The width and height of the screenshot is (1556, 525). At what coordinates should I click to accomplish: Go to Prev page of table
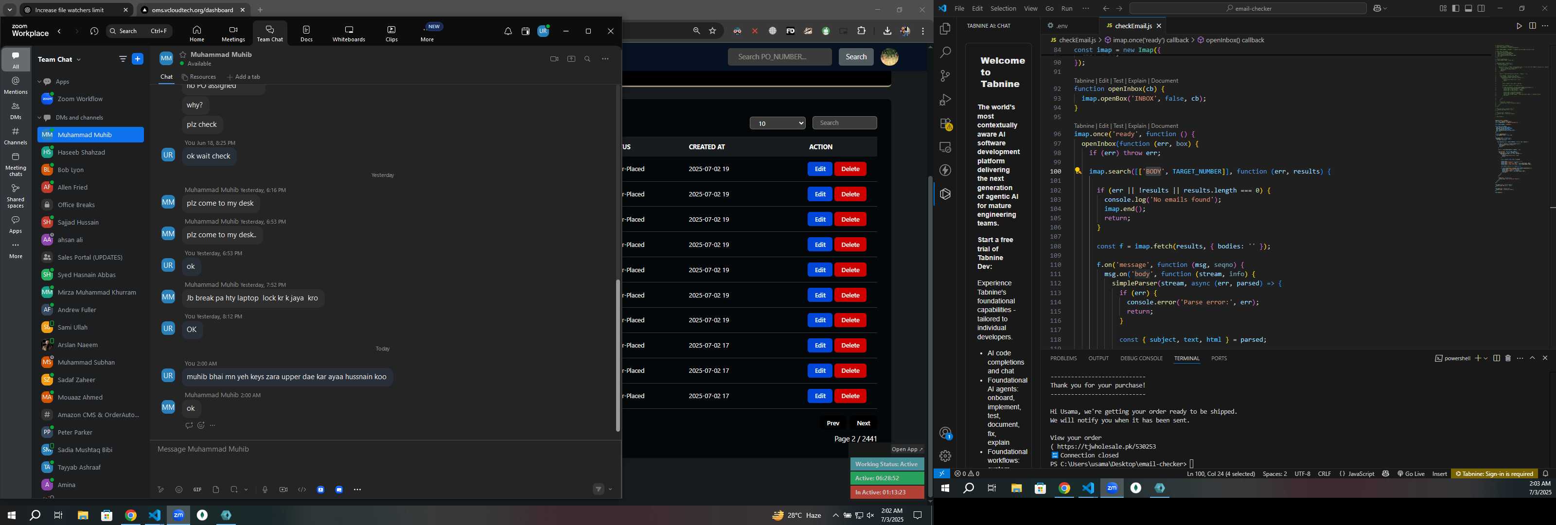tap(833, 423)
